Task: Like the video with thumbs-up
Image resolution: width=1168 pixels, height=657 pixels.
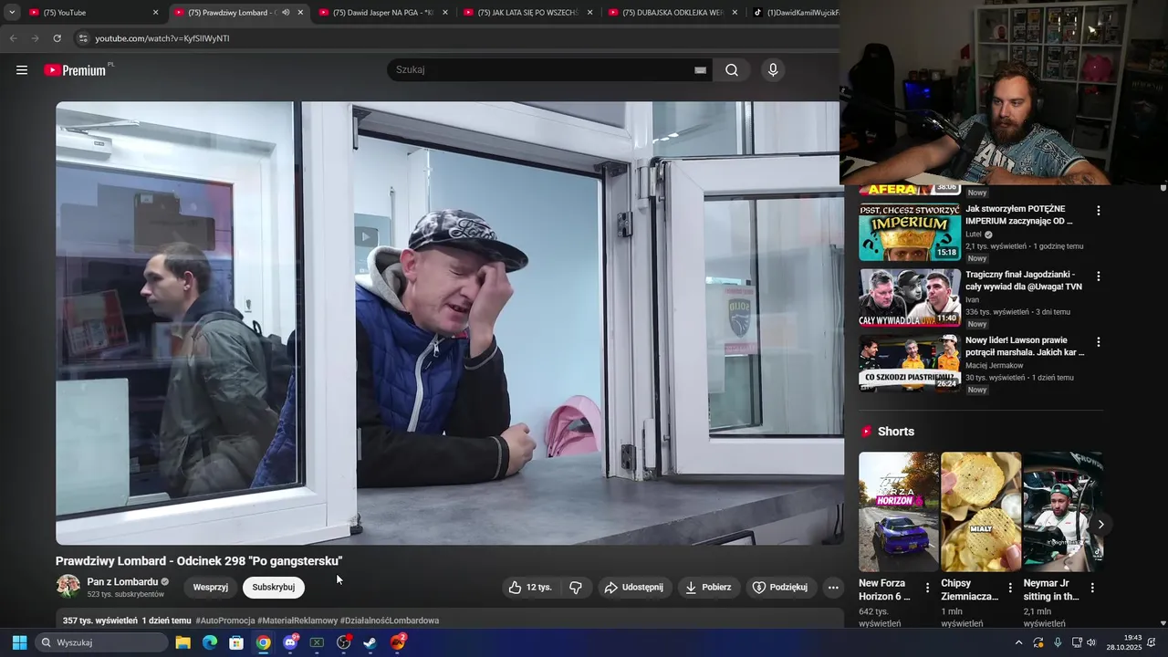Action: coord(531,588)
